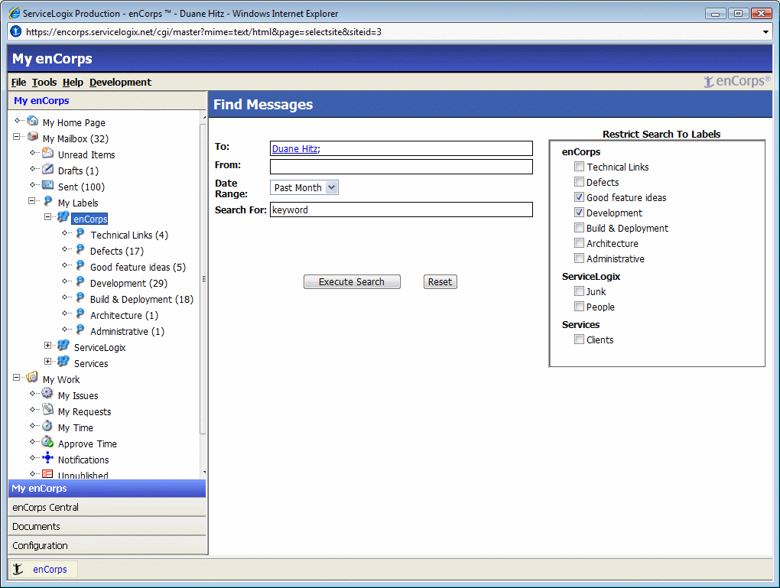The image size is (780, 588).
Task: Expand the Services tree node
Action: pyautogui.click(x=47, y=361)
